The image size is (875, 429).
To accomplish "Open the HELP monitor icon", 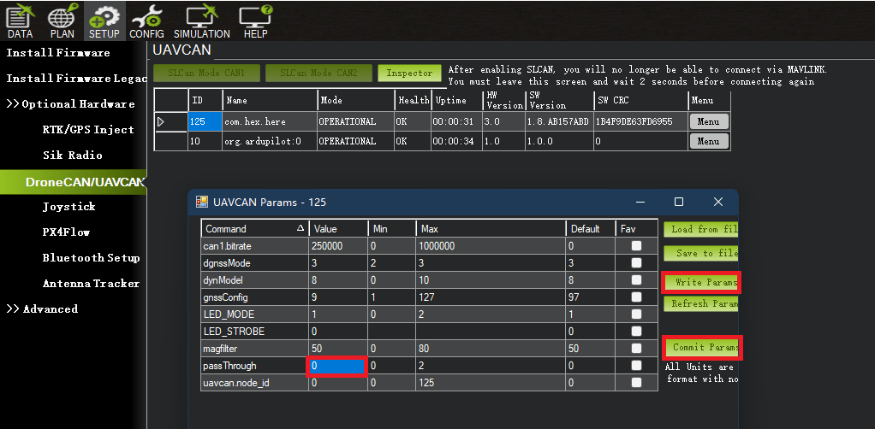I will (x=256, y=21).
